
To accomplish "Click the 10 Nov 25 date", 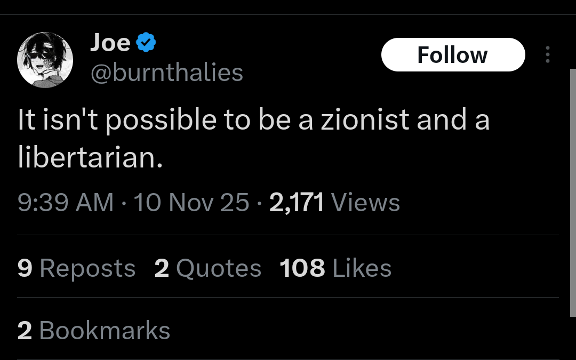I will click(191, 203).
